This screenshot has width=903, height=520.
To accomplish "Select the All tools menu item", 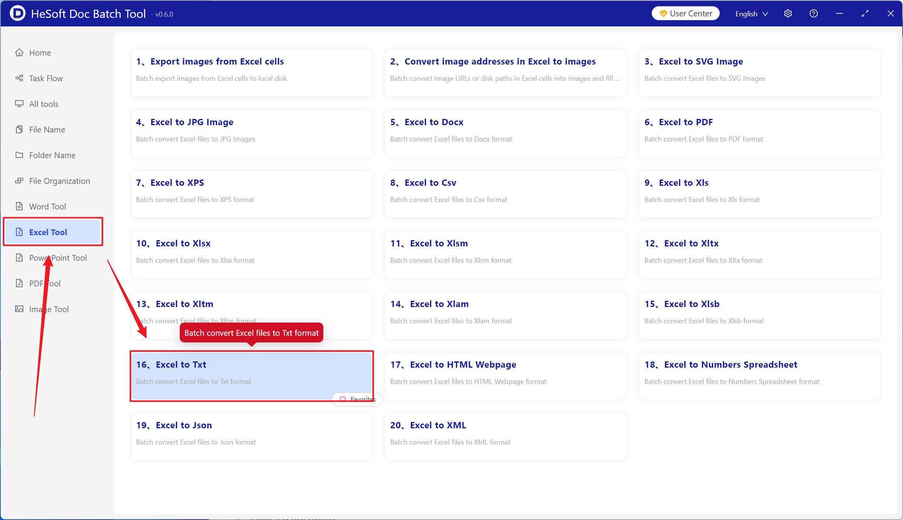I will coord(53,104).
